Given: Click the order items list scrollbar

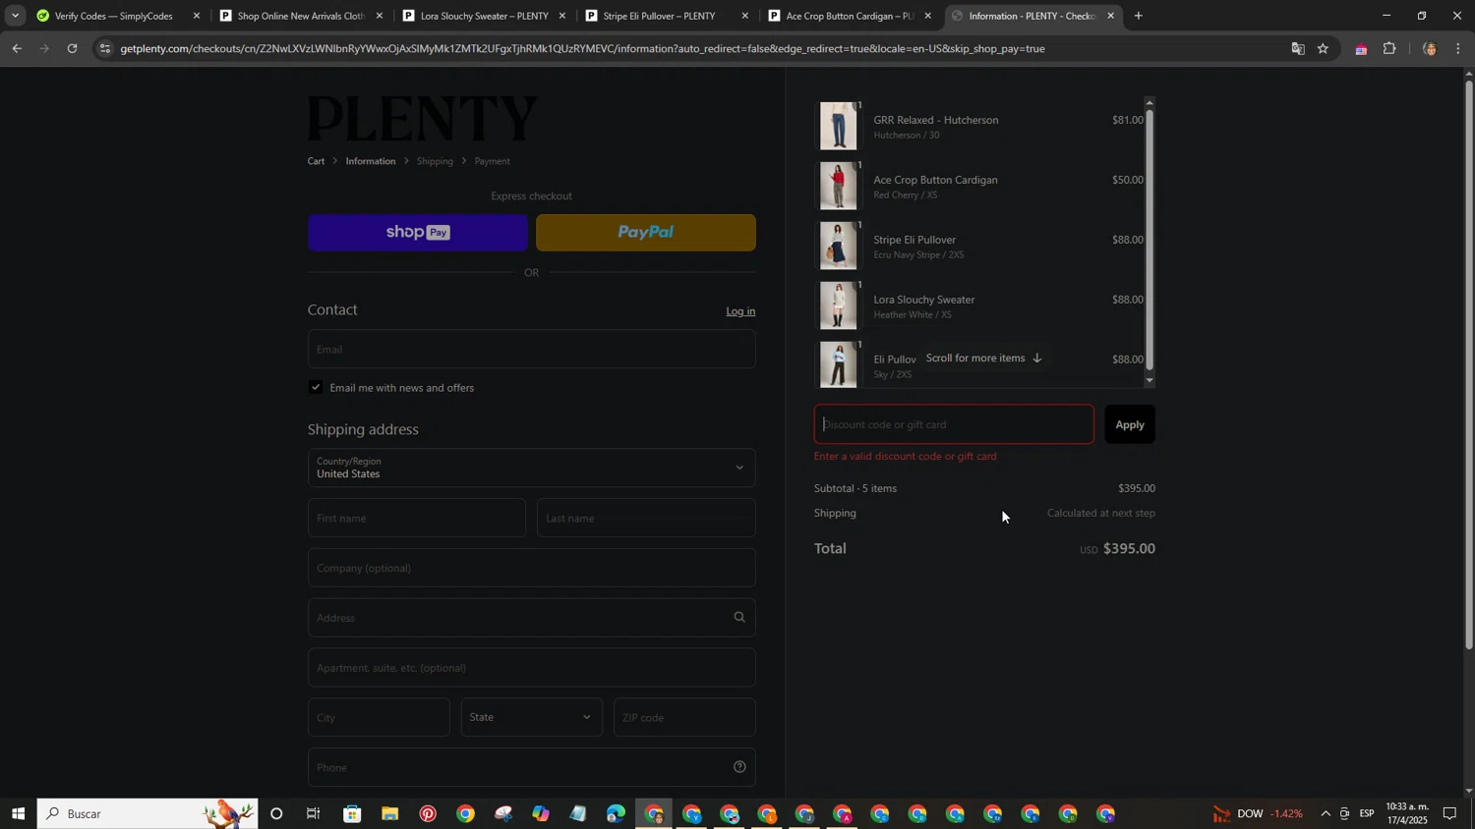Looking at the screenshot, I should [x=1150, y=240].
